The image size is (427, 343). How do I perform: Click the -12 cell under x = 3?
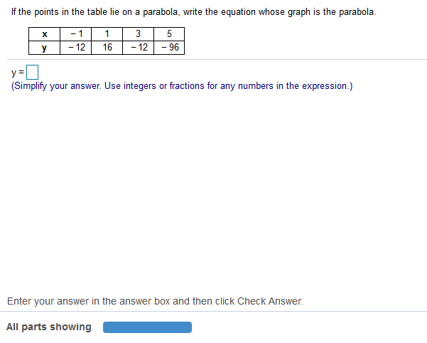138,48
